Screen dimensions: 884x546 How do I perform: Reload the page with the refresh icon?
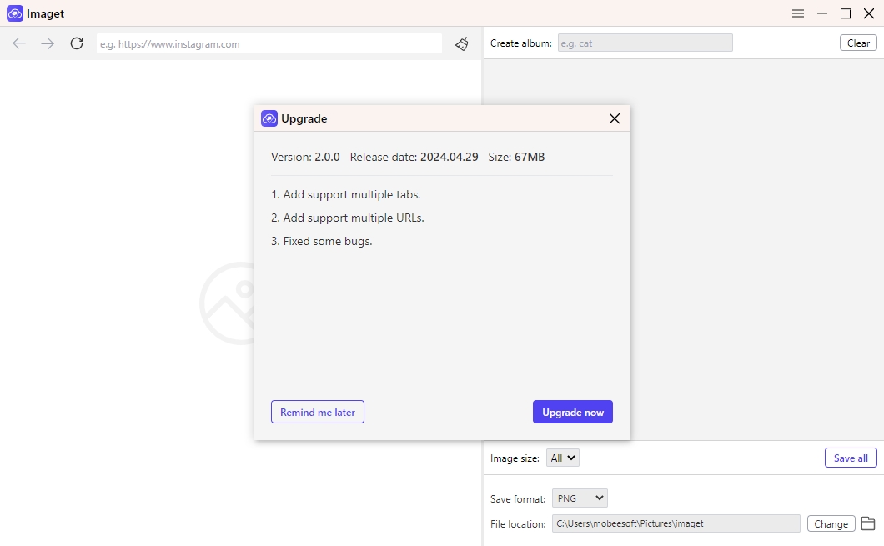pos(77,43)
